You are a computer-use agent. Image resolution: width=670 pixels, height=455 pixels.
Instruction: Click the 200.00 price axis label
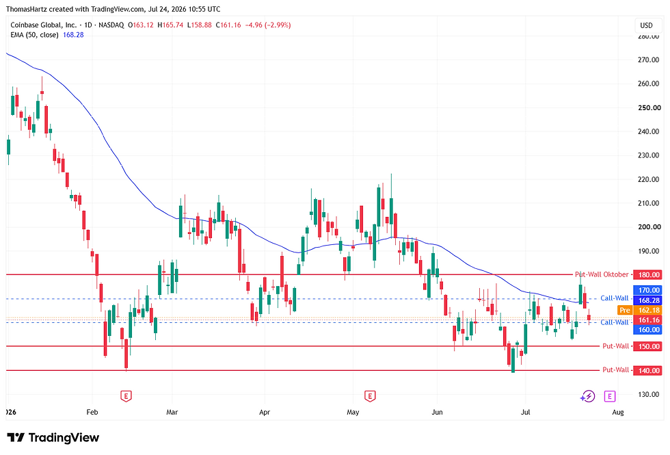click(649, 227)
